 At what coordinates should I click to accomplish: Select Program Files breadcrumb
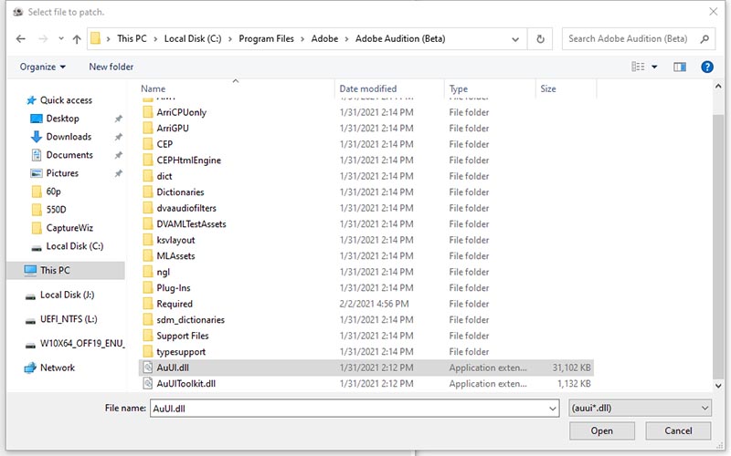pos(266,39)
